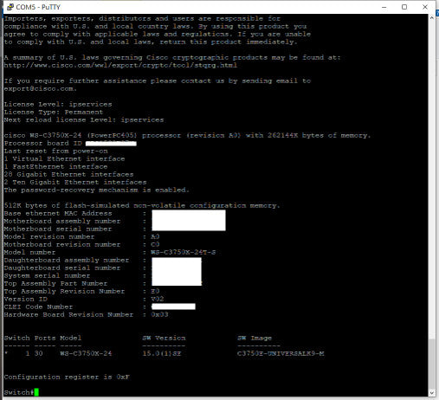Click 'Configuration register is 0xF' line
439x400 pixels.
67,377
